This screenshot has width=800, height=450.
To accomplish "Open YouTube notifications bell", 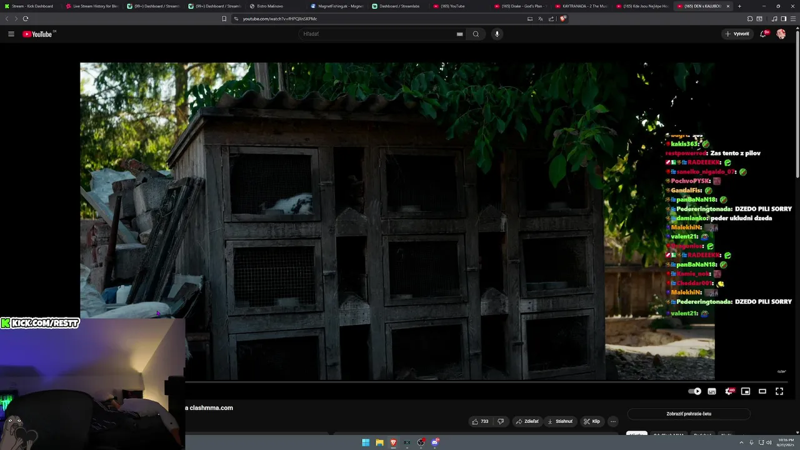I will 763,34.
